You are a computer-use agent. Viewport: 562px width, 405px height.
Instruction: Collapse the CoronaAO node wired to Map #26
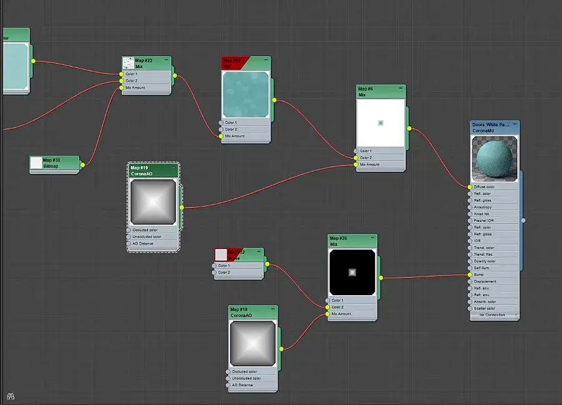coord(273,309)
